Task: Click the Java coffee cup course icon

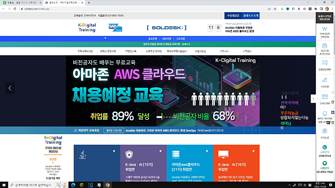Action: (x=82, y=155)
